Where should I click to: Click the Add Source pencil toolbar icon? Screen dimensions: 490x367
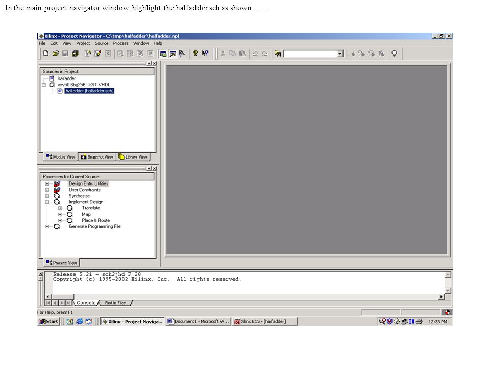tap(98, 54)
